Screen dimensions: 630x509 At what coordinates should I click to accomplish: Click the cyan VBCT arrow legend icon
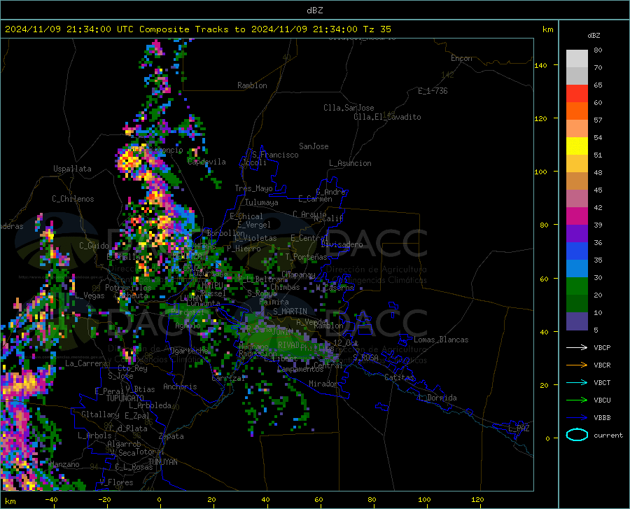(577, 382)
